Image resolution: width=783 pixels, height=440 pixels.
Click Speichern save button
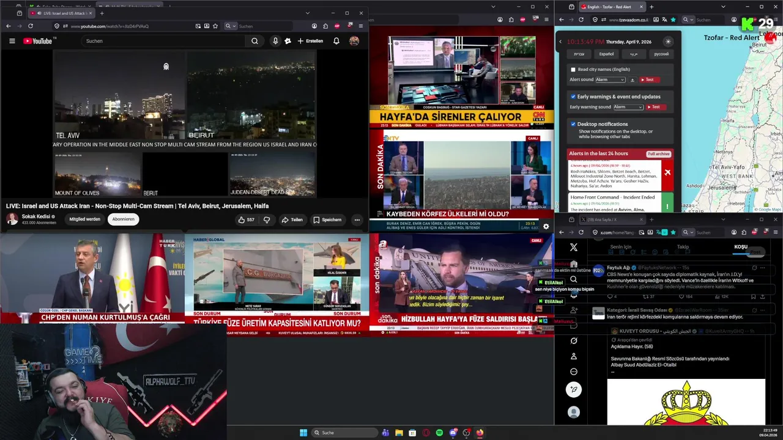[x=327, y=219]
